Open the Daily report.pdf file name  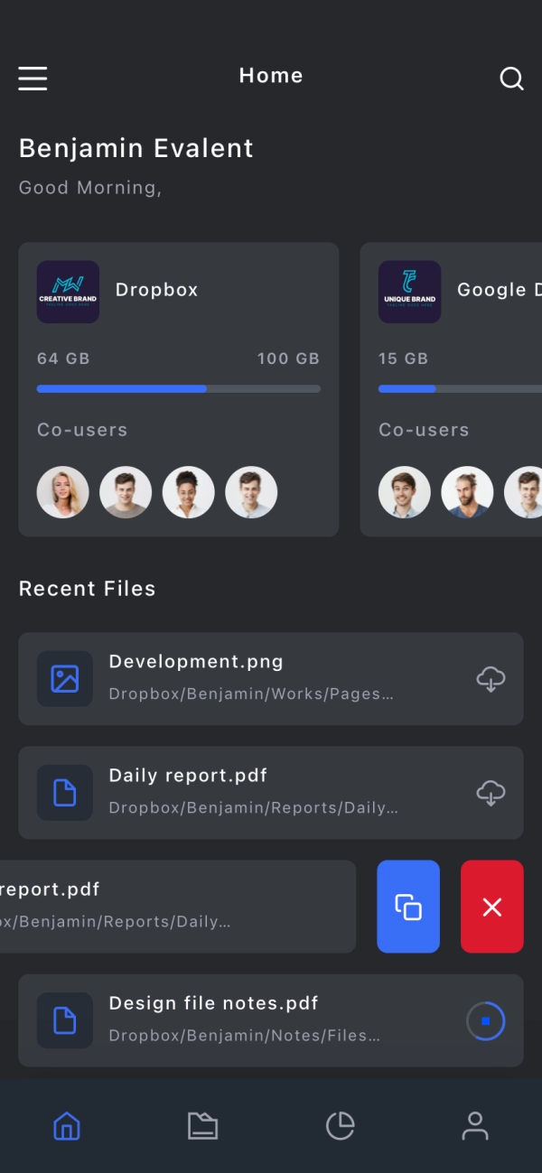[x=188, y=776]
